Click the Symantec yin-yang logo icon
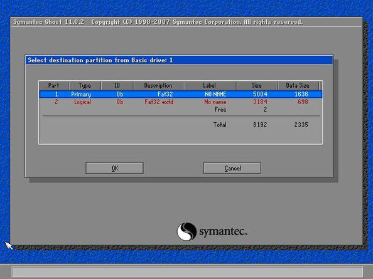Viewport: 373px width, 279px height. tap(186, 231)
